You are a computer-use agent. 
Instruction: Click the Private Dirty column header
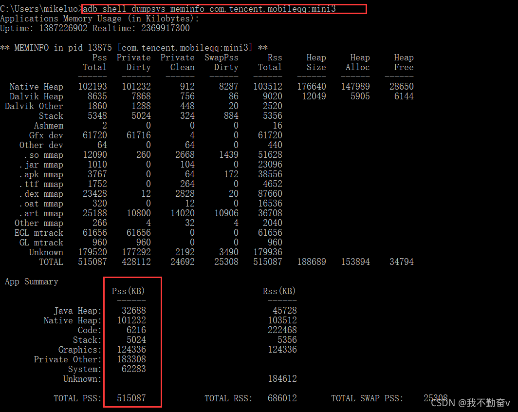[x=134, y=62]
